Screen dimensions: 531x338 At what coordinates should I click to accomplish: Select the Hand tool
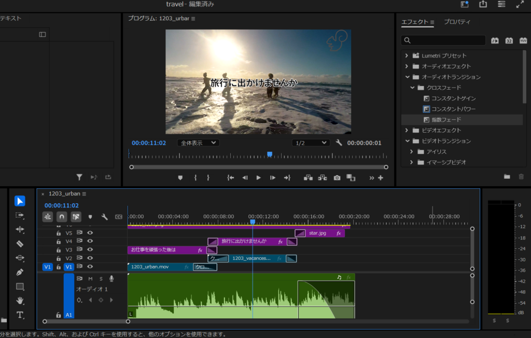[x=20, y=301]
